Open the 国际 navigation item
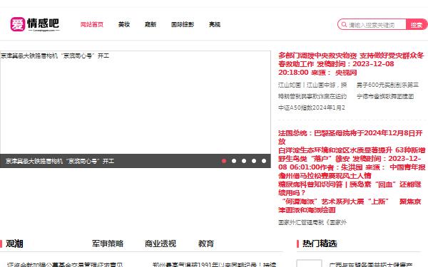Viewport: 428px width, 267px height. coord(183,24)
